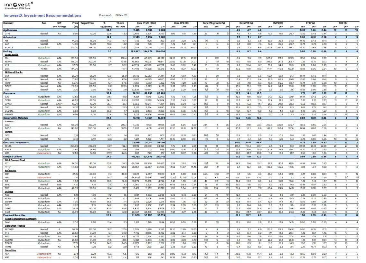Screen dimensions: 366x263
Task: Select the 'Finance & Securities' sector row
Action: [181, 215]
